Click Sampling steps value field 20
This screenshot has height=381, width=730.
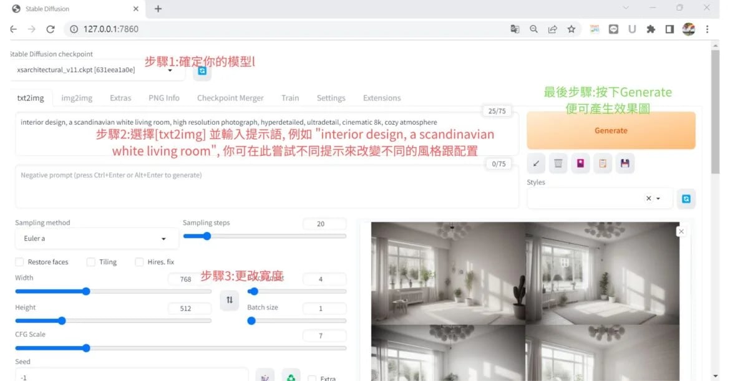pyautogui.click(x=324, y=224)
